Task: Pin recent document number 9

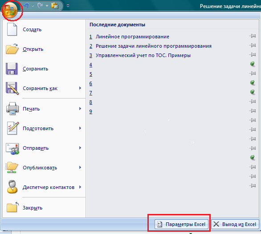Action: 253,111
